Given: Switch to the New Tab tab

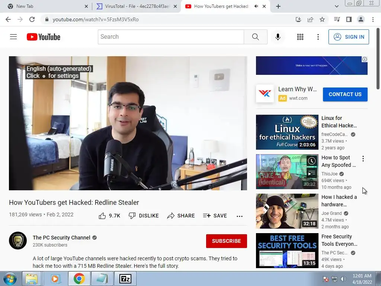Looking at the screenshot, I should (x=46, y=6).
